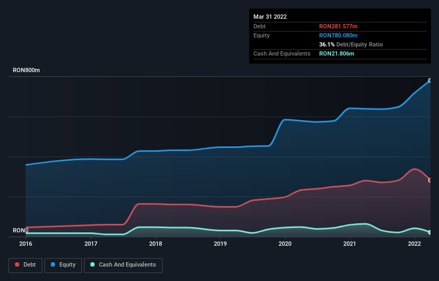Screen dimensions: 439x281
Task: Click the 2019 x-axis label
Action: [220, 244]
